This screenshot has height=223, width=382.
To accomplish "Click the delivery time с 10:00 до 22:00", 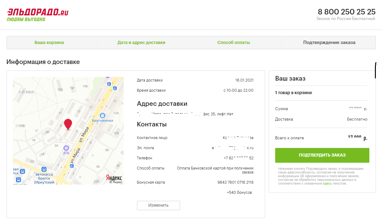I will pos(239,90).
